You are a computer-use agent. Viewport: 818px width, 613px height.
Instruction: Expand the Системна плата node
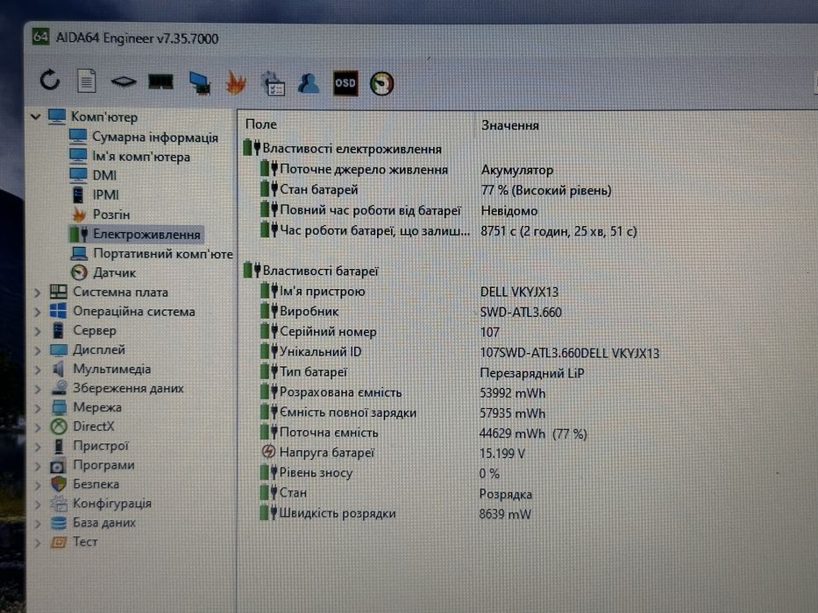click(x=38, y=292)
